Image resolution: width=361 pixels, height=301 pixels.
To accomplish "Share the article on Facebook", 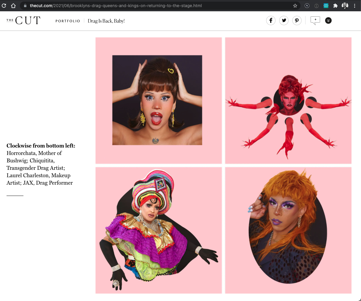I will pyautogui.click(x=271, y=20).
